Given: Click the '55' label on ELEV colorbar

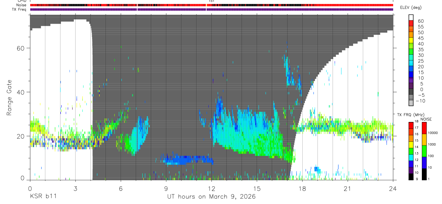Looking at the screenshot, I should coord(420,27).
